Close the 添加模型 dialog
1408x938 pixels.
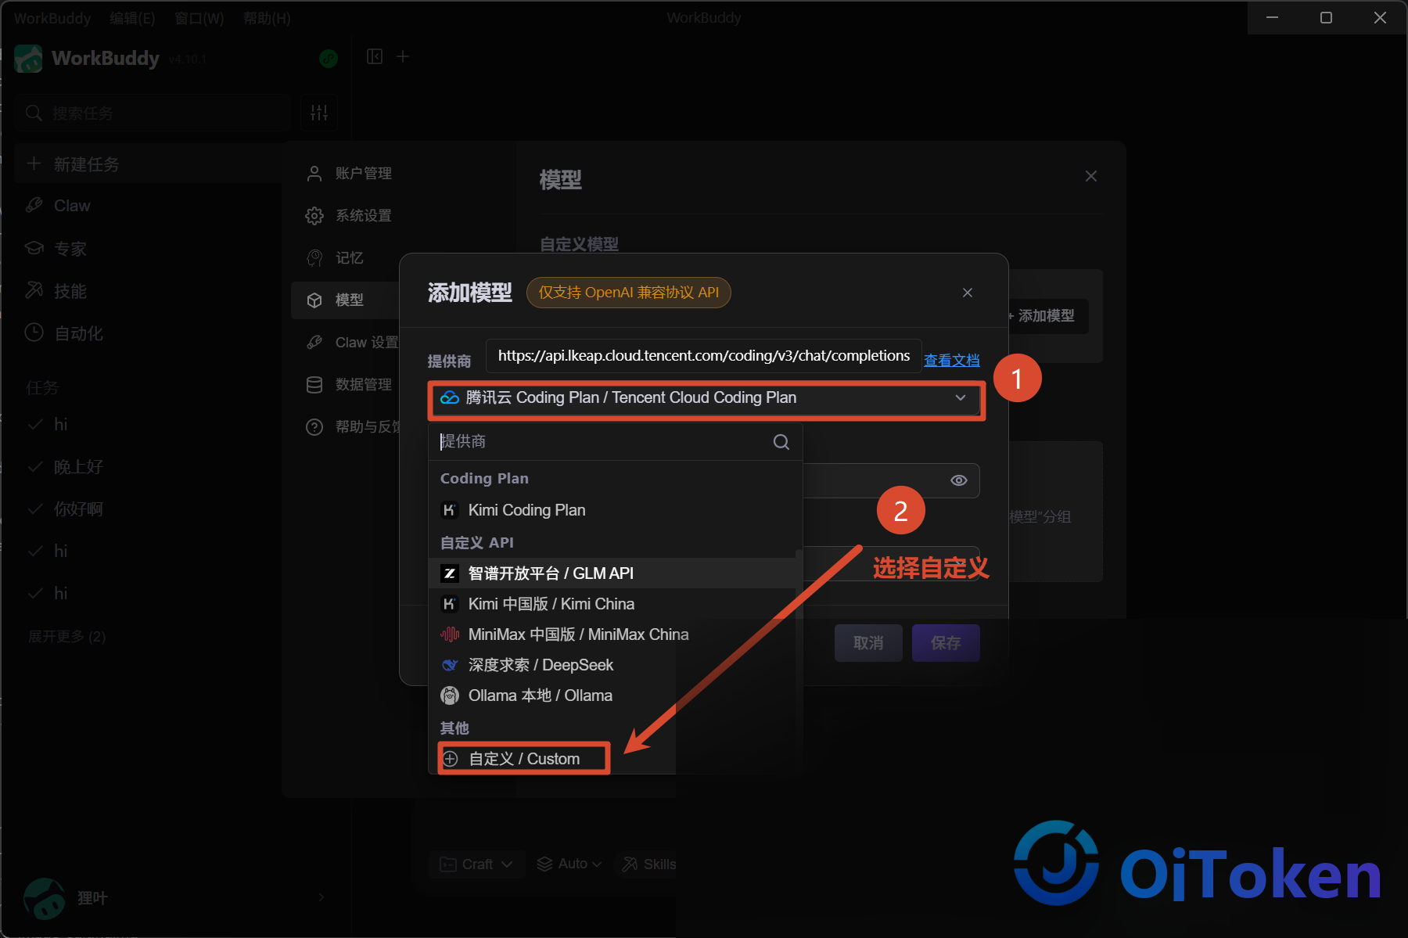pyautogui.click(x=968, y=293)
